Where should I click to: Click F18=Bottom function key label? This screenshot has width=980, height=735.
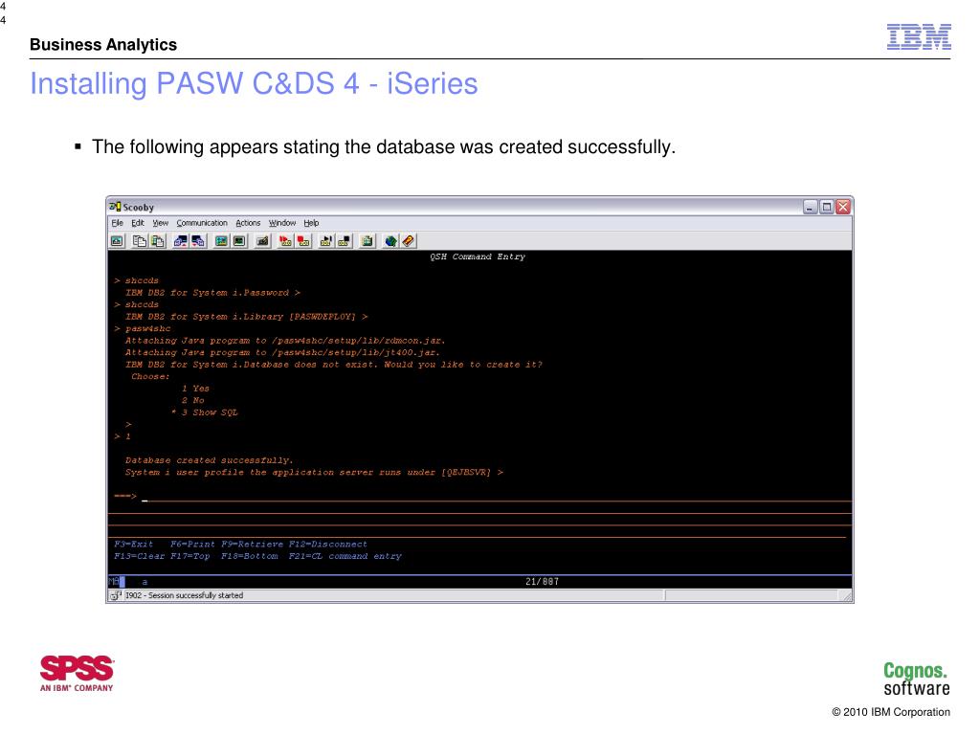[x=250, y=556]
